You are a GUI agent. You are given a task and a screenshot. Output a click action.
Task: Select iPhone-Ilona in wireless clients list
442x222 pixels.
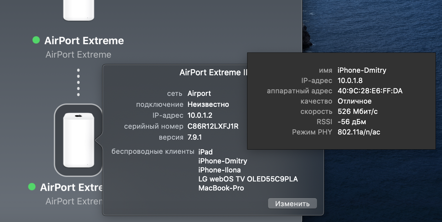pos(219,170)
